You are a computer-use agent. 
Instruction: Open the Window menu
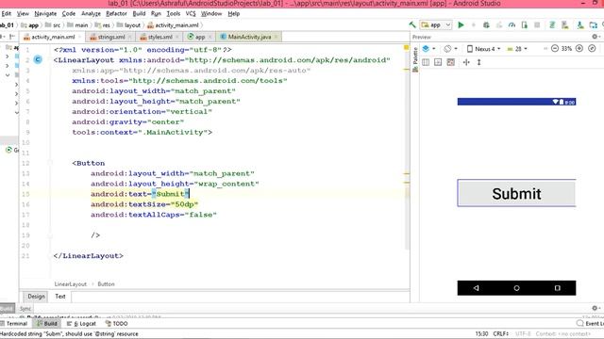(x=211, y=13)
